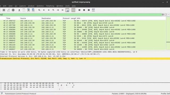Select packet 47 with Win=1808
Screen dimensions: 170x95
(x=83, y=27)
